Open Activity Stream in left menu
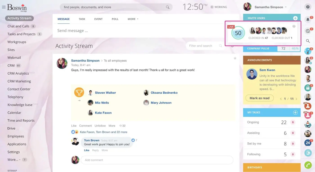Image resolution: width=315 pixels, height=172 pixels. [19, 18]
